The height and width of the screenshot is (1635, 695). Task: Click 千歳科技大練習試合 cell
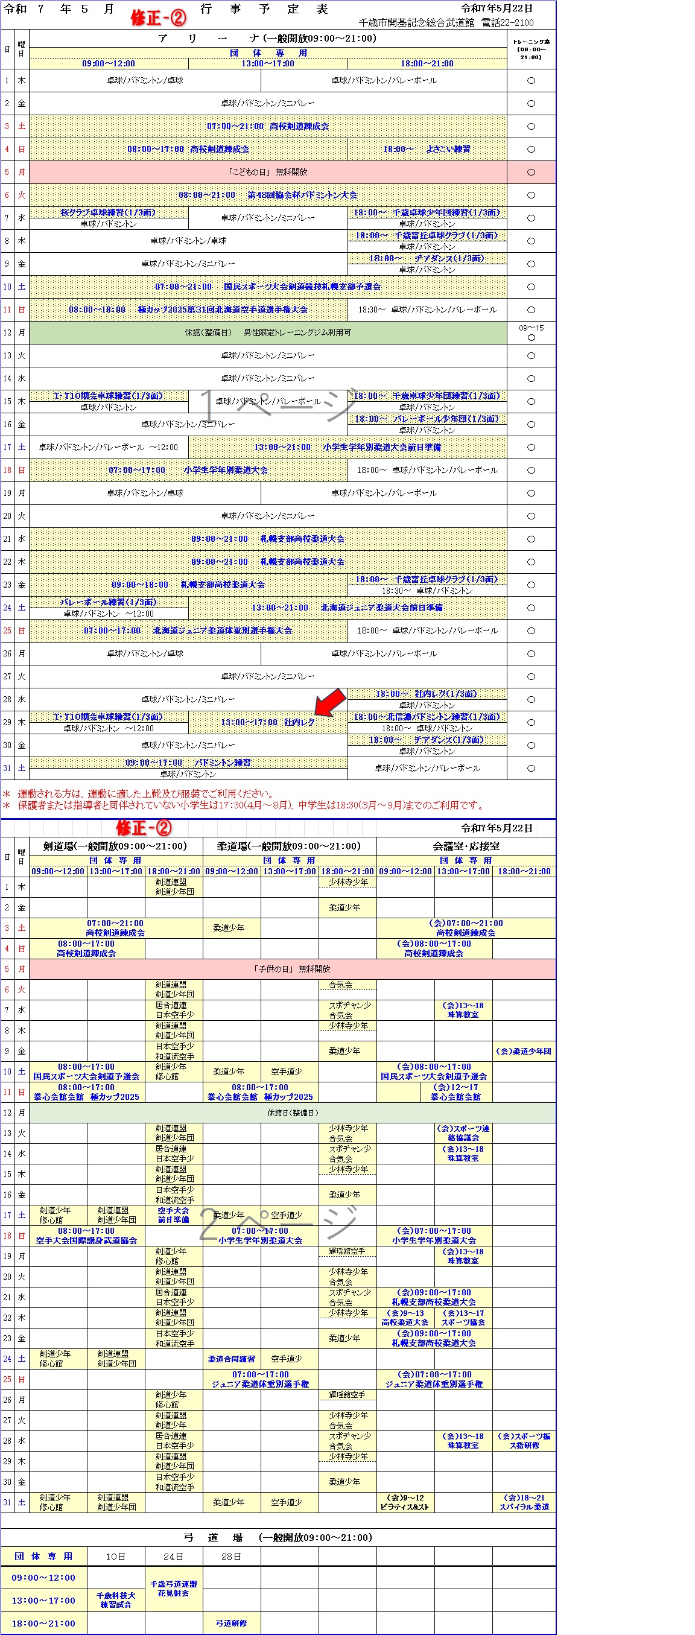[x=115, y=1599]
